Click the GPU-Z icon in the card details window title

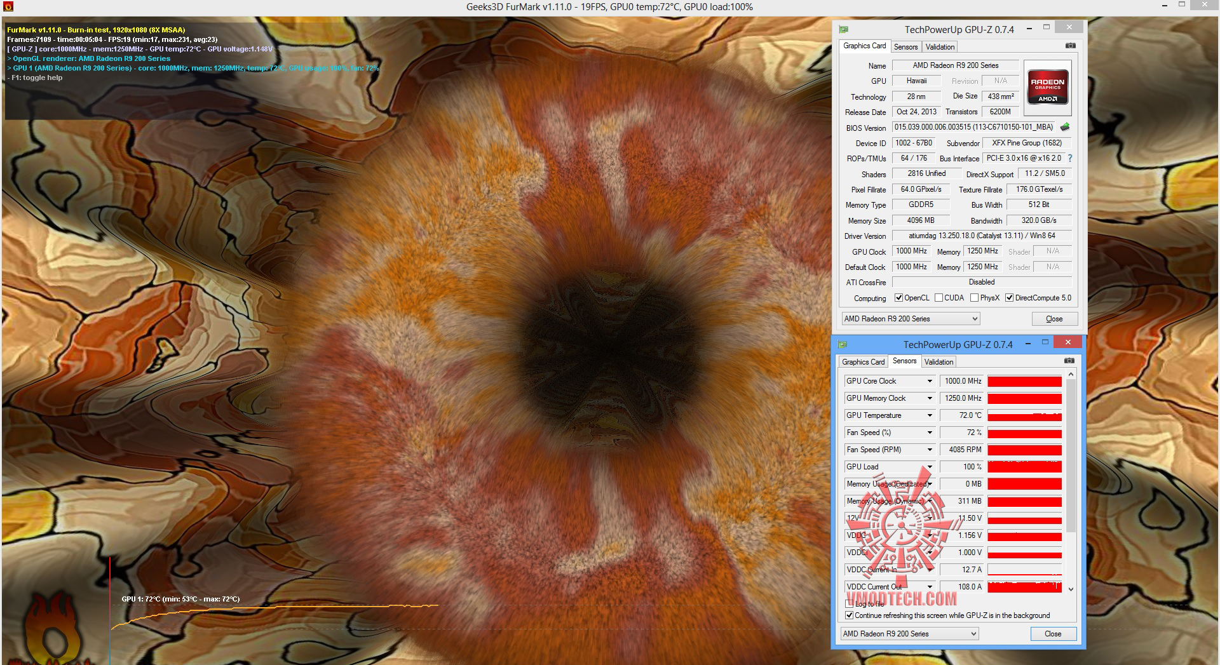(x=843, y=29)
